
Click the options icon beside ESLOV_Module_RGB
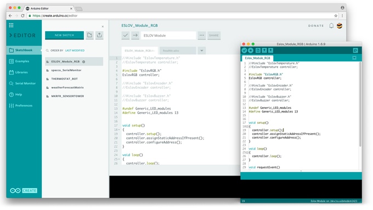[83, 62]
